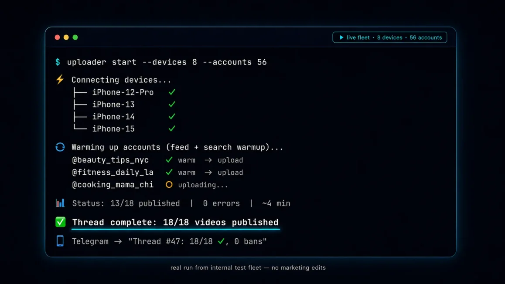Click the arrow after Telegram
Viewport: 505px width, 284px height.
click(x=118, y=241)
